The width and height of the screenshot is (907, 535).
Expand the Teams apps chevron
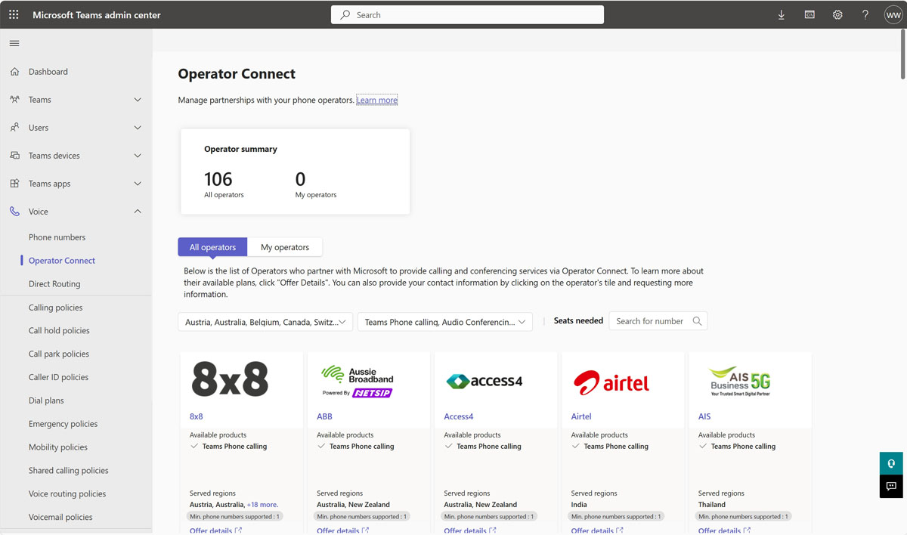click(x=138, y=184)
